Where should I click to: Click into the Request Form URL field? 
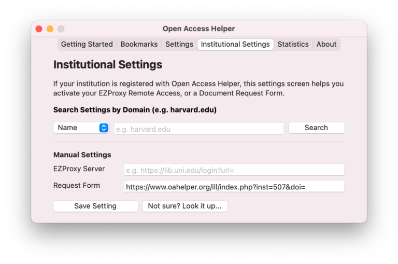coord(234,187)
